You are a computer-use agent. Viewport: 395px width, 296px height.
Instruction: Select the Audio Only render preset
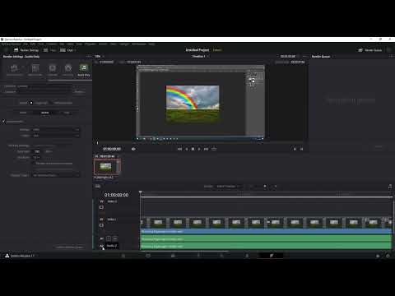tap(84, 70)
